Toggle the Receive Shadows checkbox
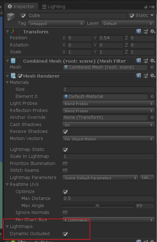Image resolution: width=157 pixels, height=242 pixels. [65, 132]
